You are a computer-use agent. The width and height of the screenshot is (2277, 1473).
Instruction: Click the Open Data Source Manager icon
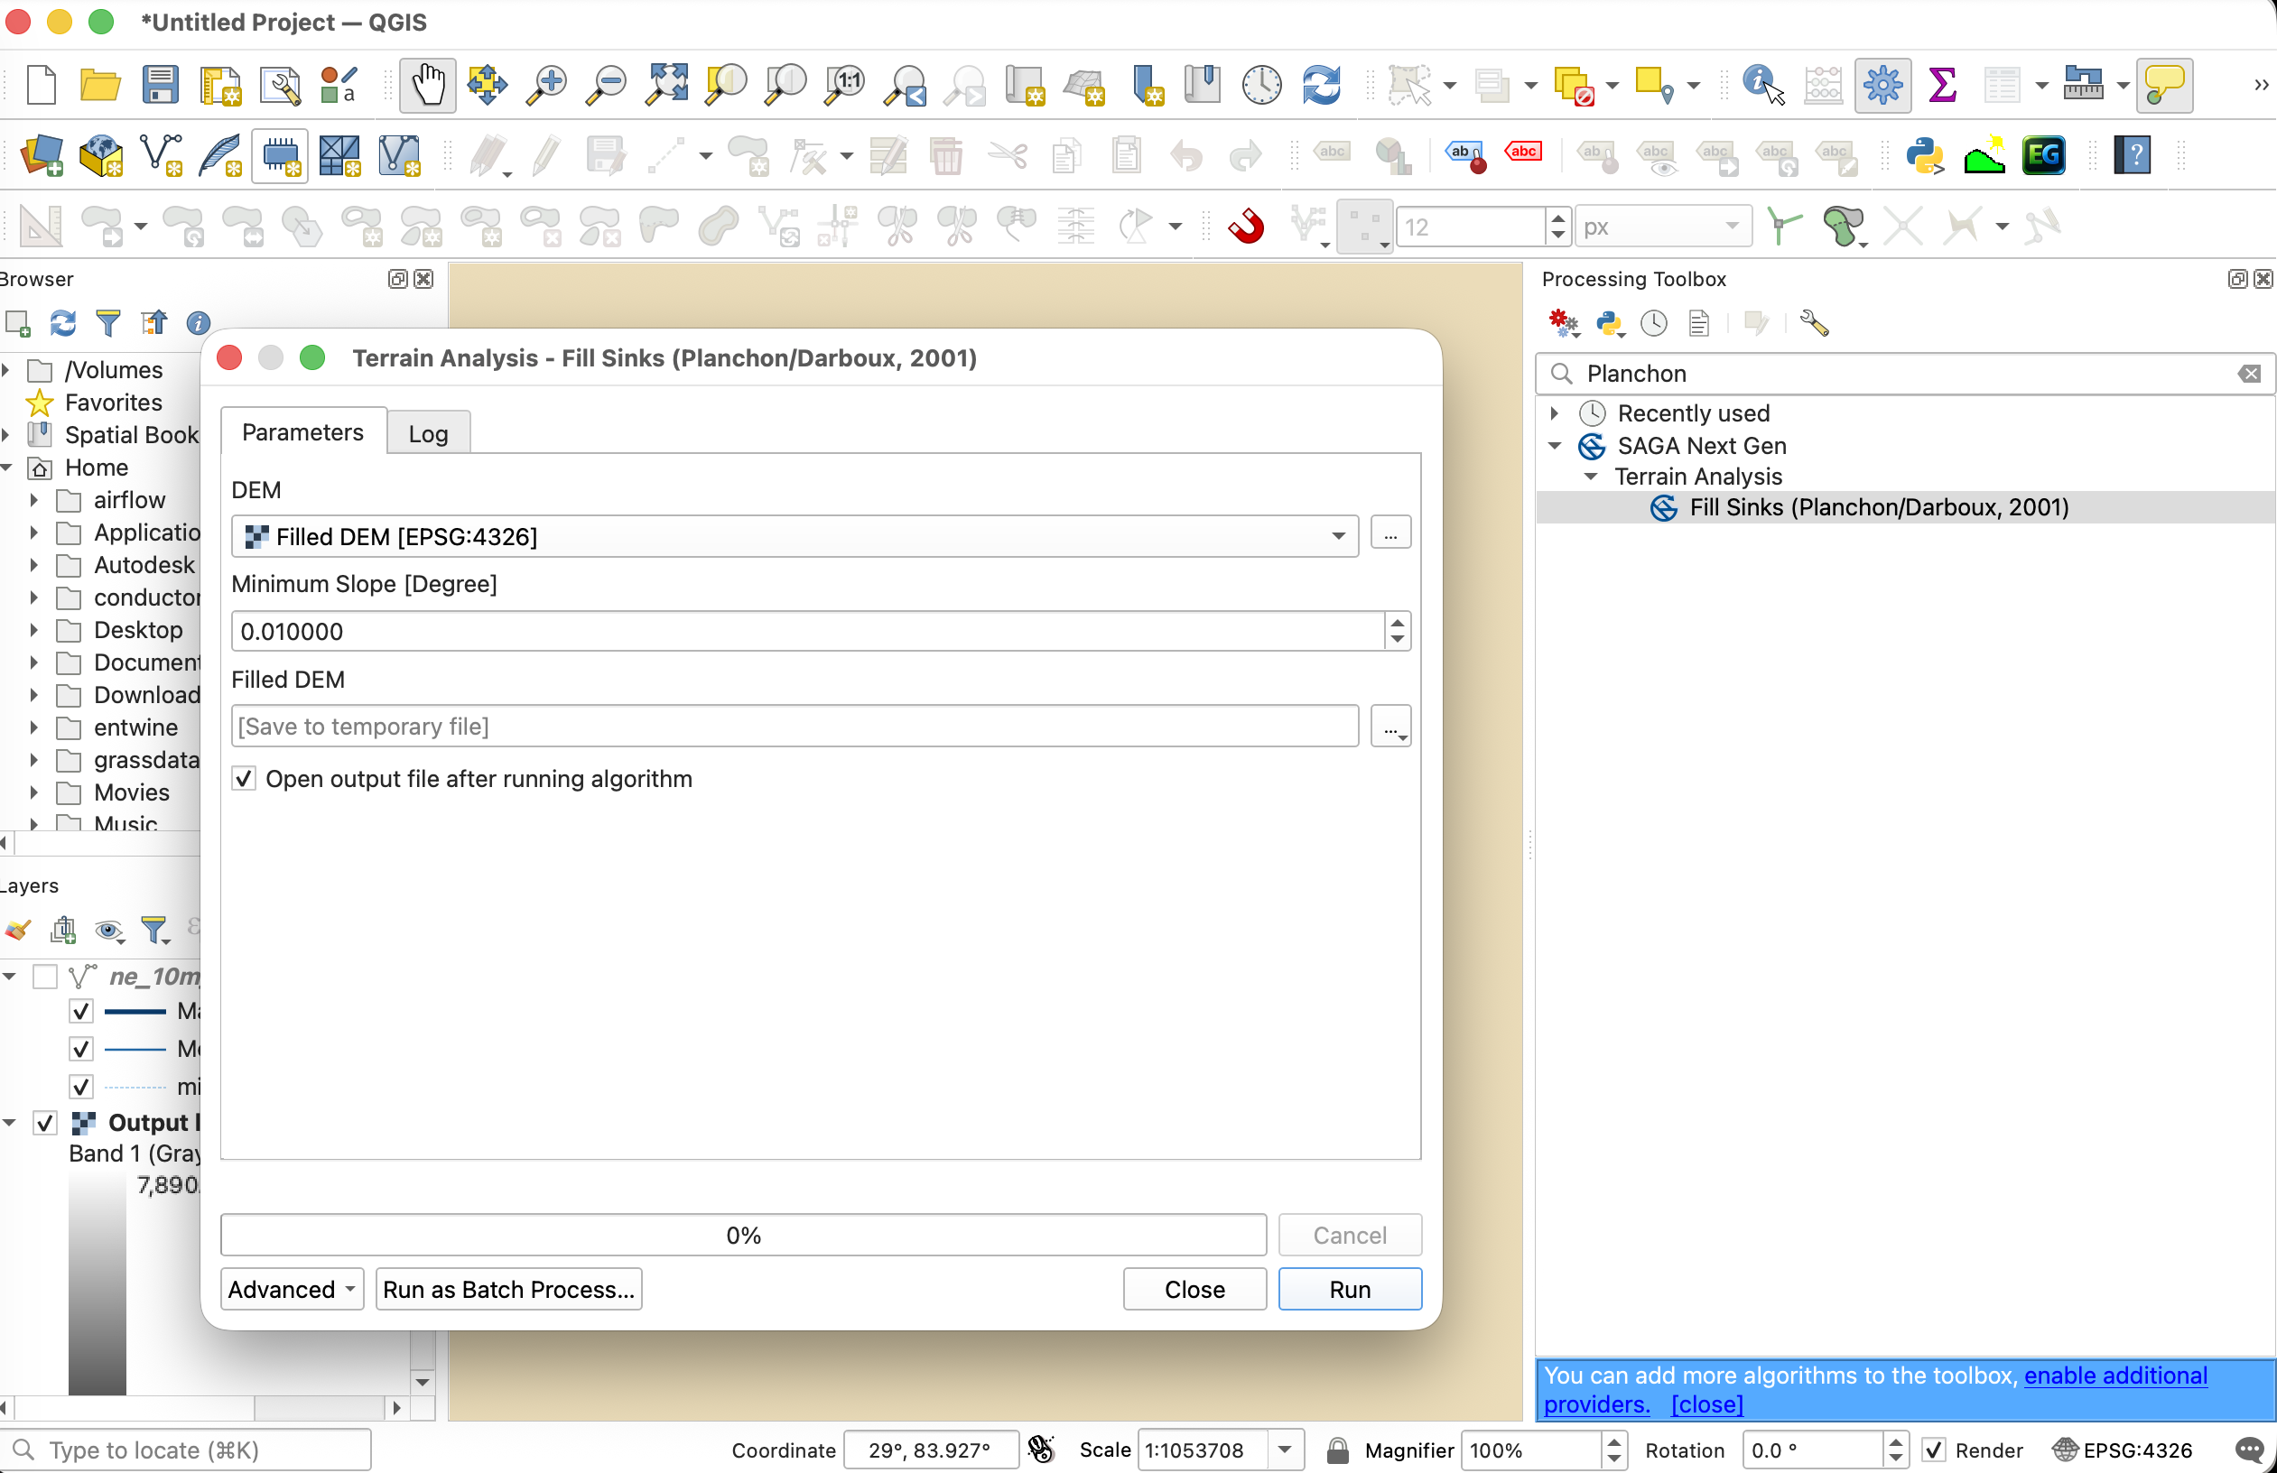[42, 155]
